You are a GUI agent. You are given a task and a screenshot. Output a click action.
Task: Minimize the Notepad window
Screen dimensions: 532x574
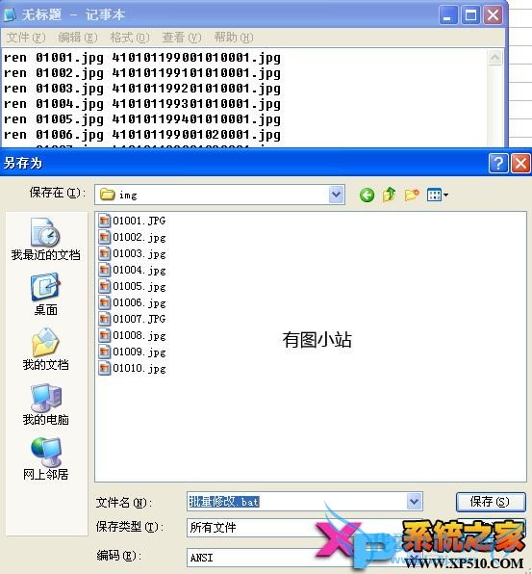click(x=447, y=15)
